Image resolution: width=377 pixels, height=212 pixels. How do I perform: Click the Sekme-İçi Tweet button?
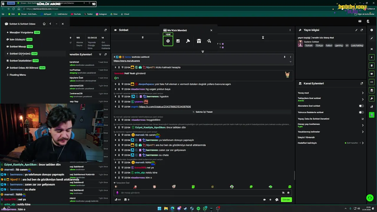(x=202, y=112)
